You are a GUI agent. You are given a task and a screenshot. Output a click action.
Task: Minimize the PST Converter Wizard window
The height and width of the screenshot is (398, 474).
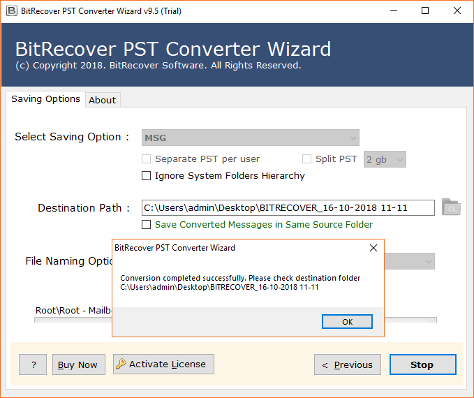pos(394,11)
